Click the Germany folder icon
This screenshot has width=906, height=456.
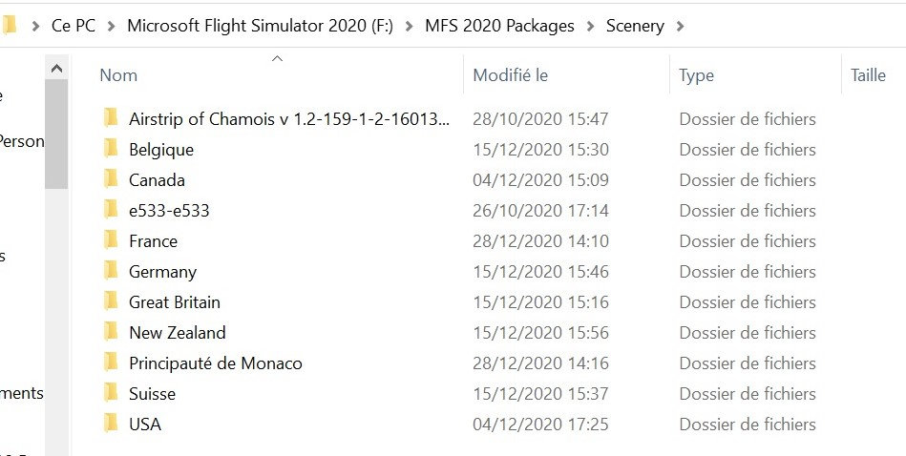pos(111,272)
